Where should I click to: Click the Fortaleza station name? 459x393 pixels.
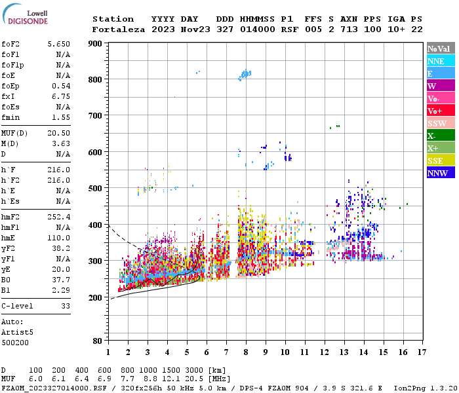click(119, 29)
